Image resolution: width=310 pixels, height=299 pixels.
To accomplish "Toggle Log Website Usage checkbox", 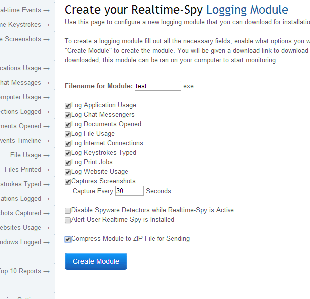I will [x=68, y=172].
